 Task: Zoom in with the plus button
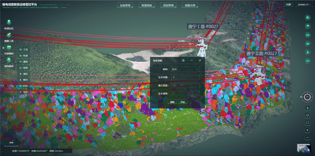pyautogui.click(x=307, y=130)
